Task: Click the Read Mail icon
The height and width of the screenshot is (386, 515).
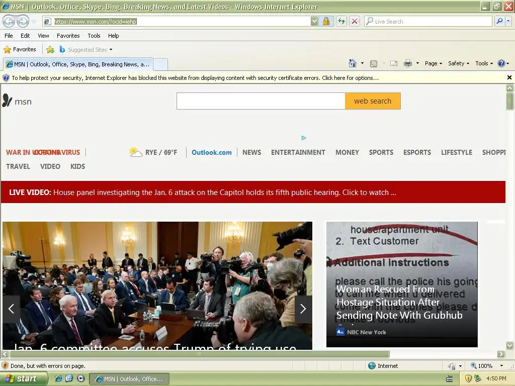Action: click(393, 63)
